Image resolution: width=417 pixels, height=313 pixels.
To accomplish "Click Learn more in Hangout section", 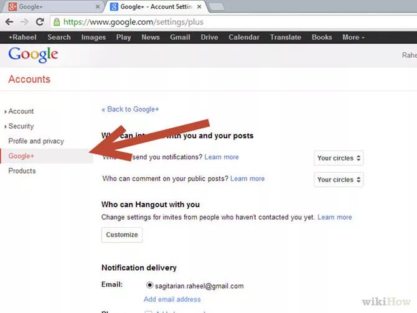I will pos(335,217).
